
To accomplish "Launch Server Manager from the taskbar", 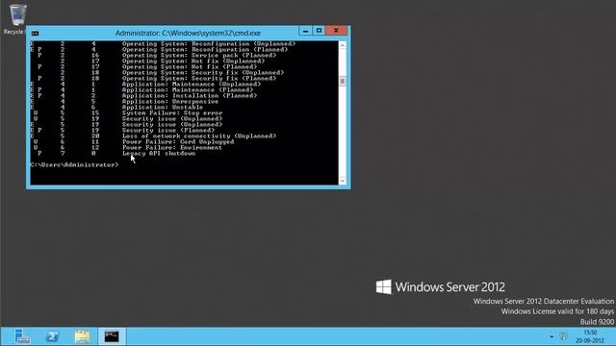I will pyautogui.click(x=22, y=336).
